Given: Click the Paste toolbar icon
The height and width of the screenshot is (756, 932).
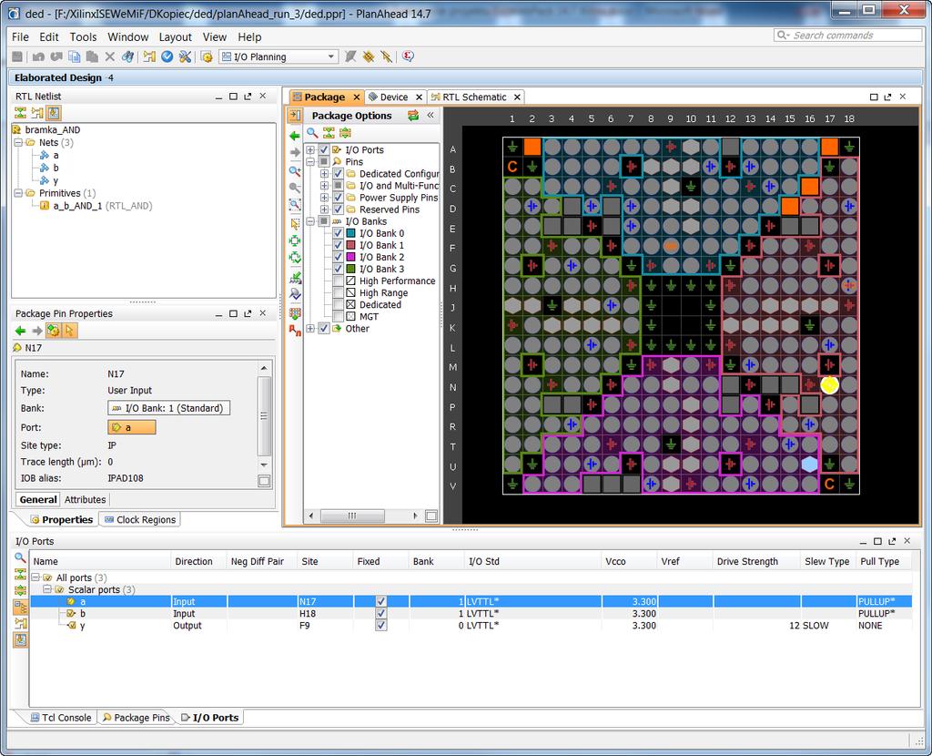Looking at the screenshot, I should [92, 56].
